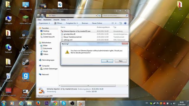
Task: Select the Papierkorb desktop icon
Action: pos(9,77)
